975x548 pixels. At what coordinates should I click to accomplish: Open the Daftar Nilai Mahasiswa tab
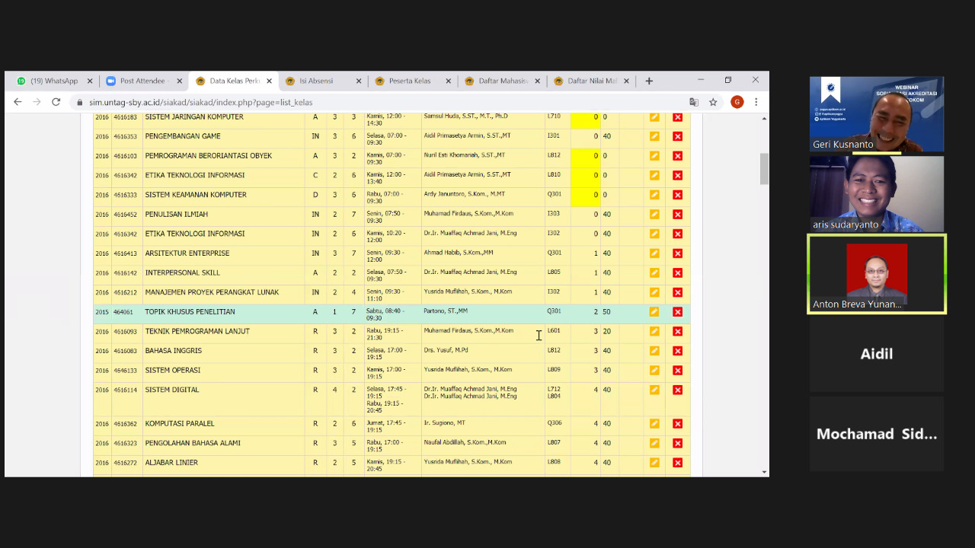(591, 81)
